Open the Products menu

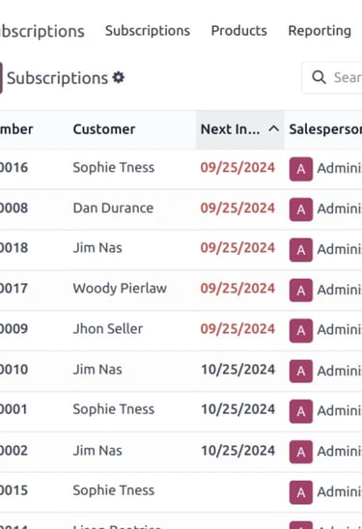coord(238,31)
